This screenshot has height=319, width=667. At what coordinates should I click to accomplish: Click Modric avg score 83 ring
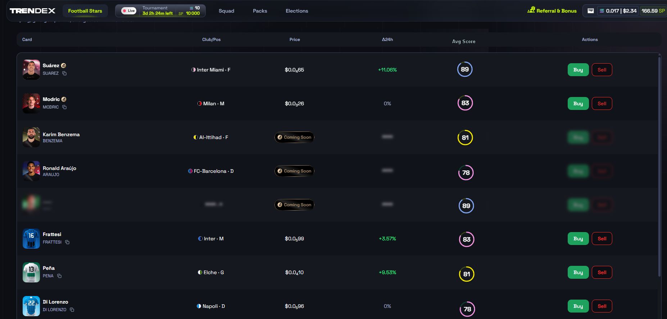pos(465,103)
